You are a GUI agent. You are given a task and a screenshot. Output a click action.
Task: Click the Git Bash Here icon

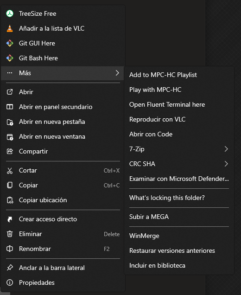10,58
